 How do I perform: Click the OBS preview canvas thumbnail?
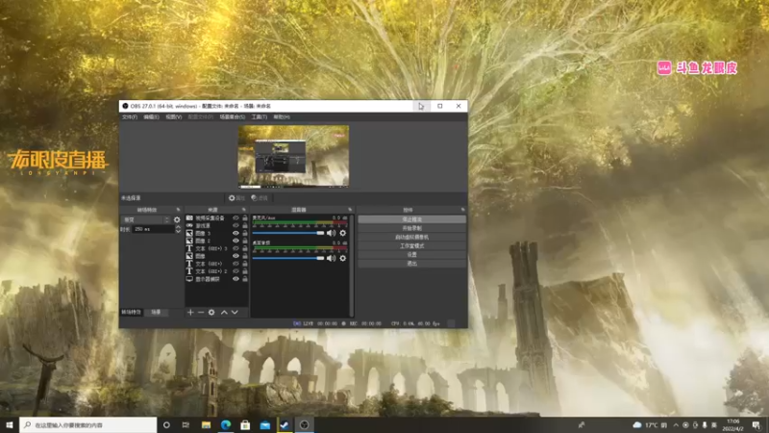(x=293, y=156)
